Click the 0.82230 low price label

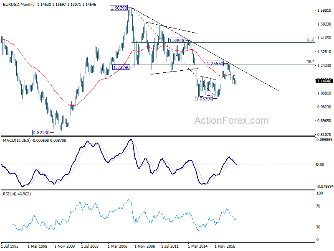pyautogui.click(x=41, y=133)
